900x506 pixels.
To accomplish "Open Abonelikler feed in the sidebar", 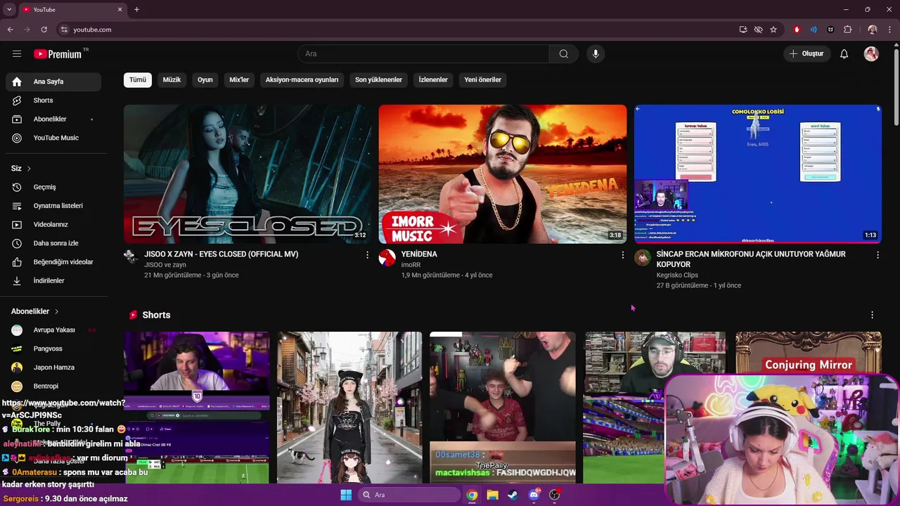I will (x=53, y=119).
